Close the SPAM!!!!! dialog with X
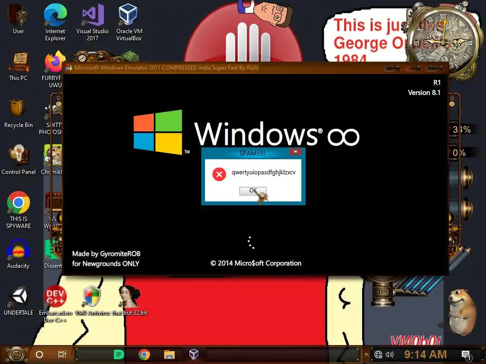486x364 pixels. [295, 152]
